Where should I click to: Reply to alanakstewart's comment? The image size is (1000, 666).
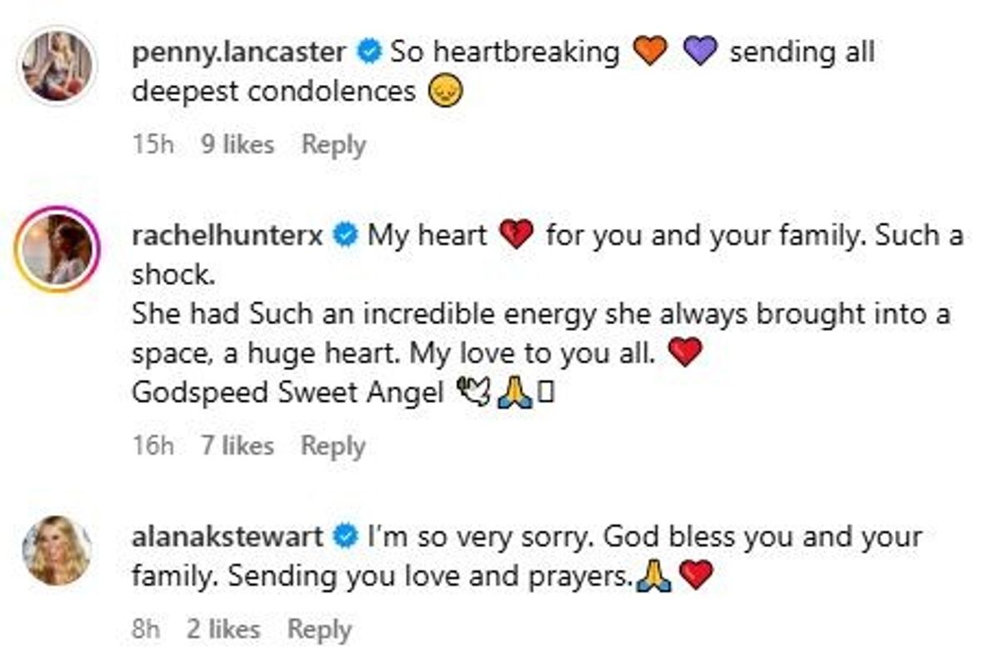(x=323, y=631)
